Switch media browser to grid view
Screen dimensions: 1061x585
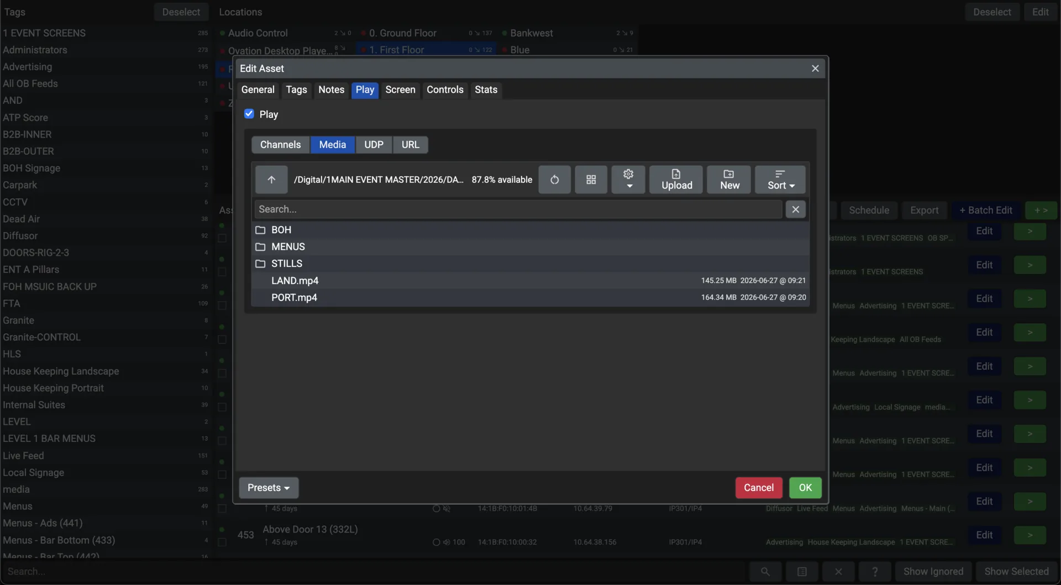pos(591,180)
